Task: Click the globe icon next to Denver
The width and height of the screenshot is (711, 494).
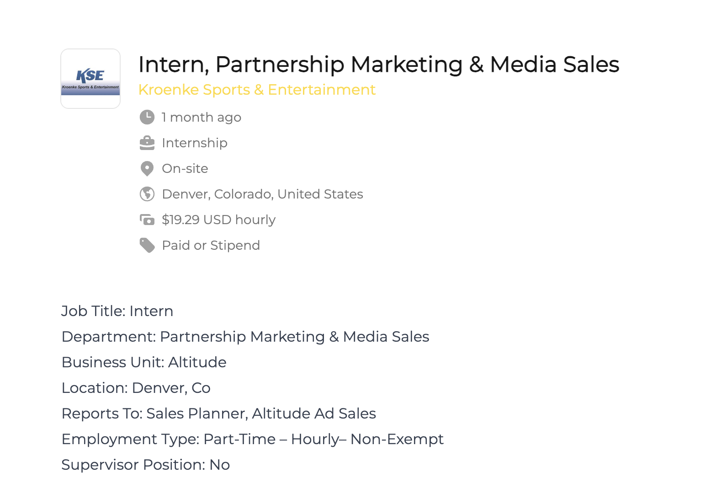Action: (x=147, y=194)
